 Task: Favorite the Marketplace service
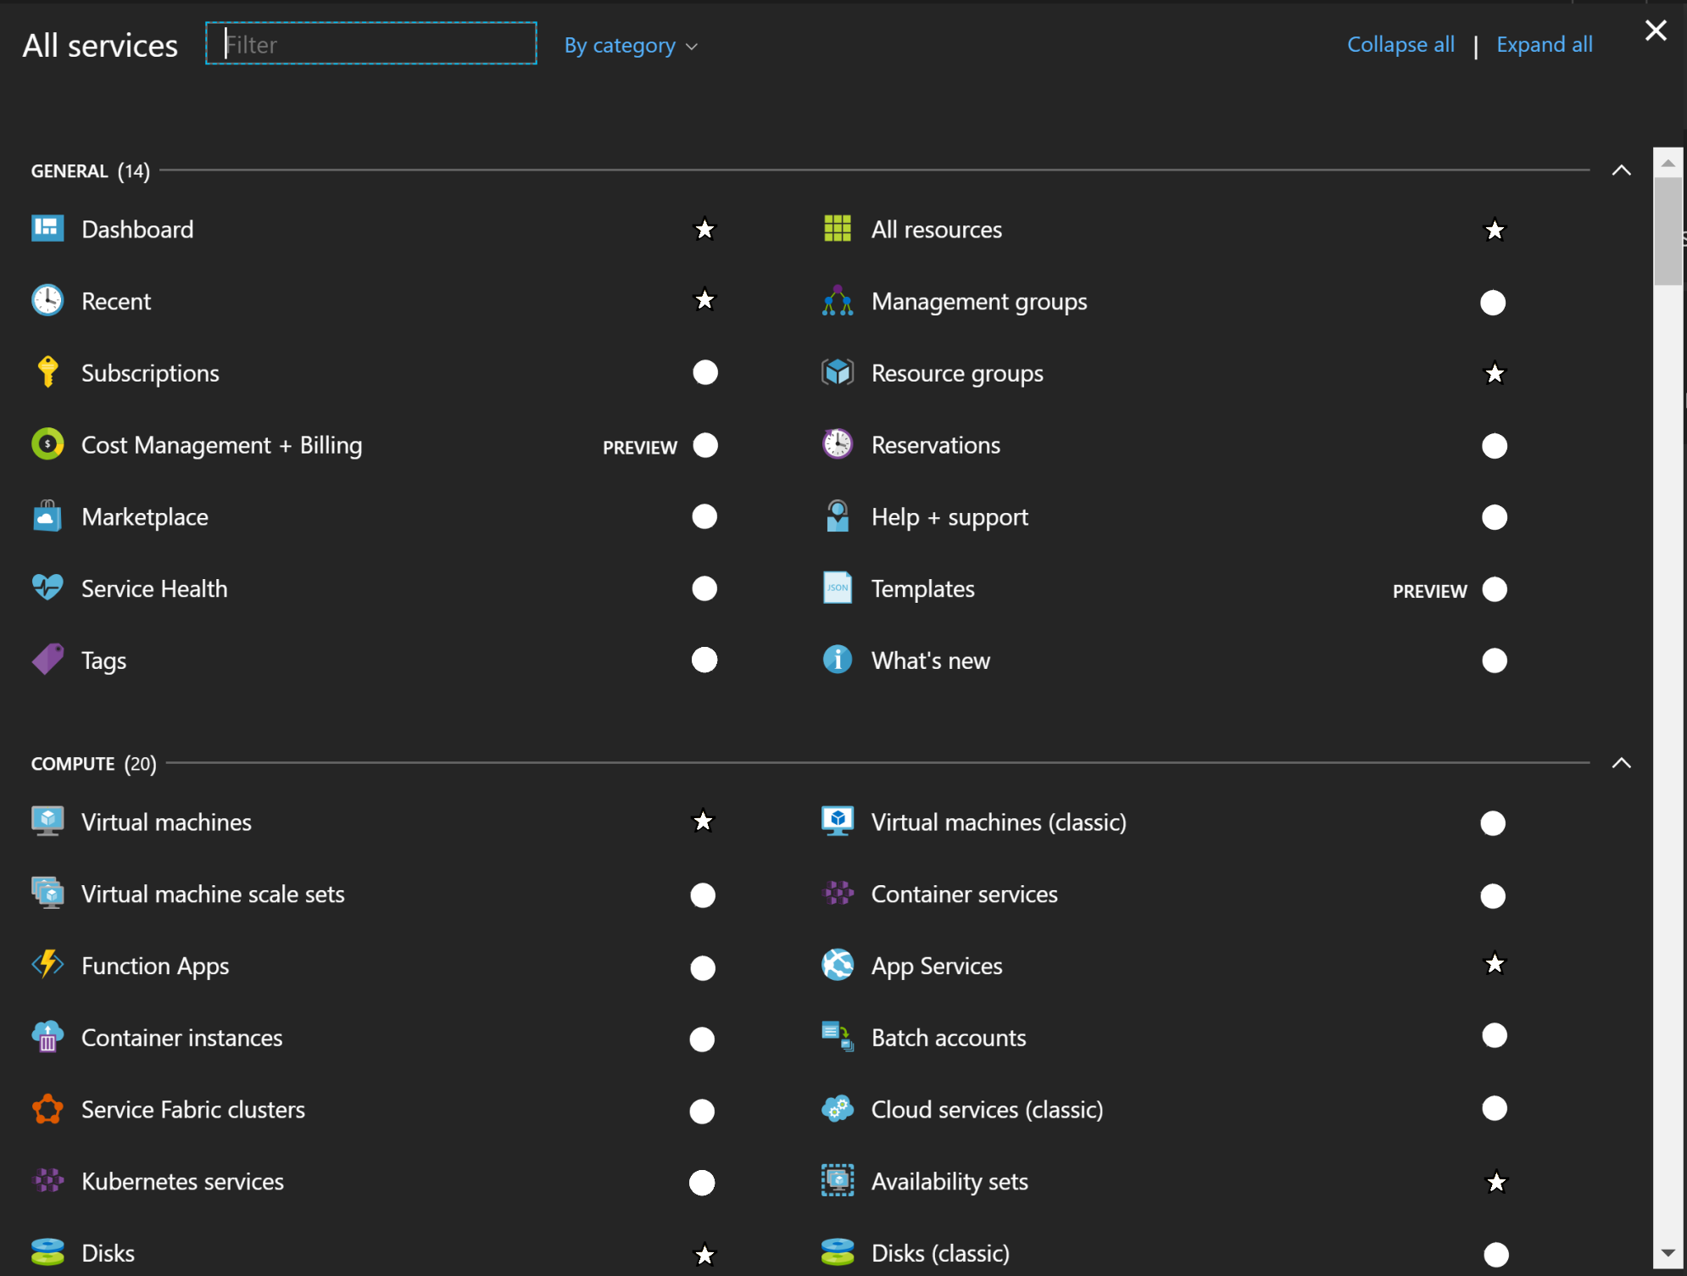pos(704,516)
